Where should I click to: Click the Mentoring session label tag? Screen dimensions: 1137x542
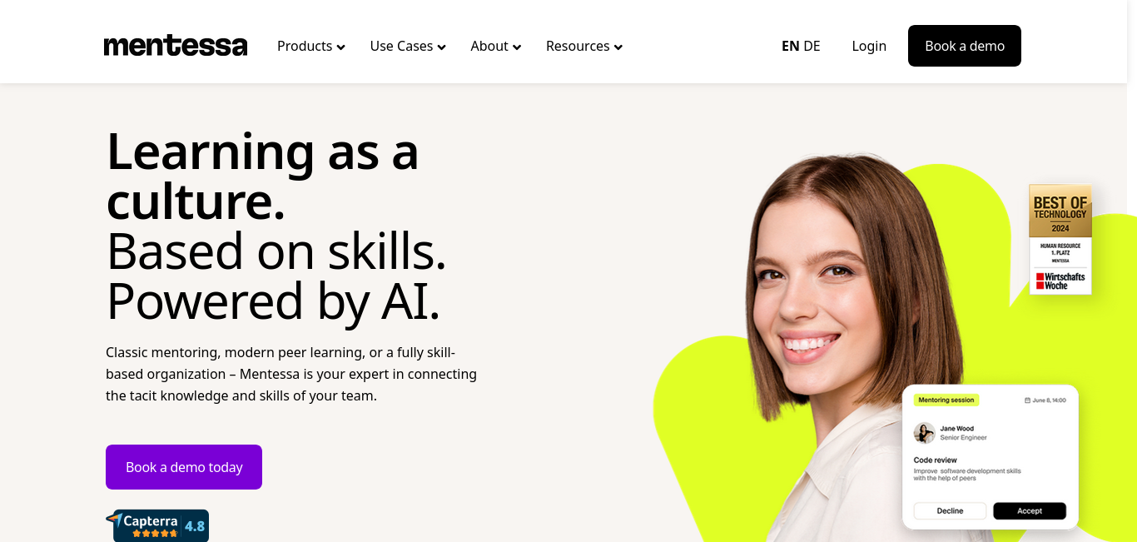(946, 400)
